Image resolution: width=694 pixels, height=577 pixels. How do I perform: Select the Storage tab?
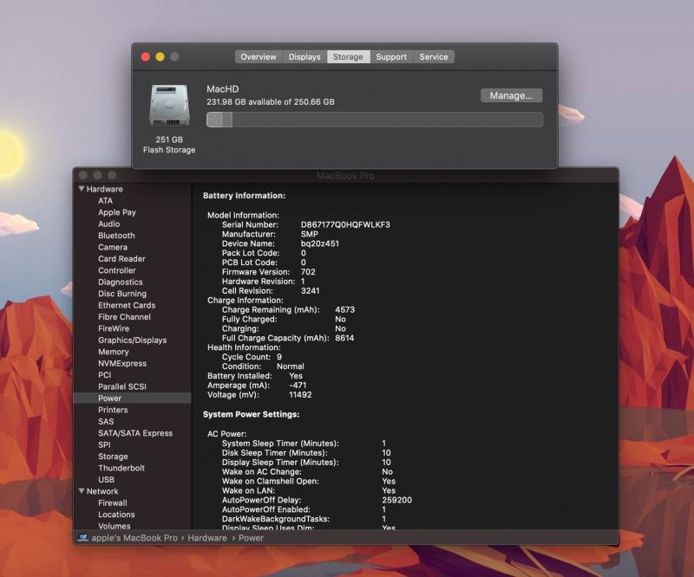pyautogui.click(x=349, y=56)
